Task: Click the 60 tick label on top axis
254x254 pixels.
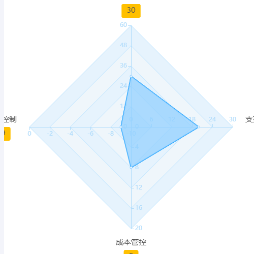Action: coord(123,25)
